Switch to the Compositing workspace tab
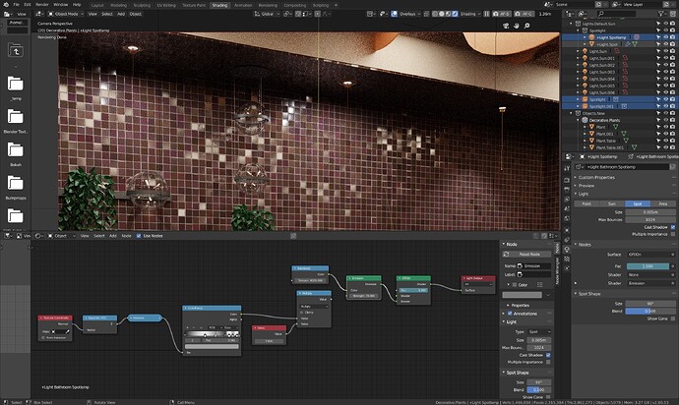Image resolution: width=679 pixels, height=405 pixels. (x=294, y=5)
